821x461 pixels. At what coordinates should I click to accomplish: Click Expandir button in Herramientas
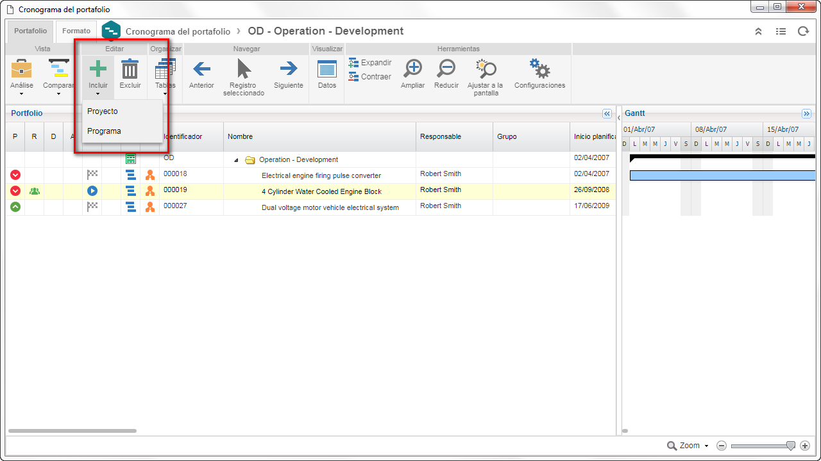click(x=370, y=63)
